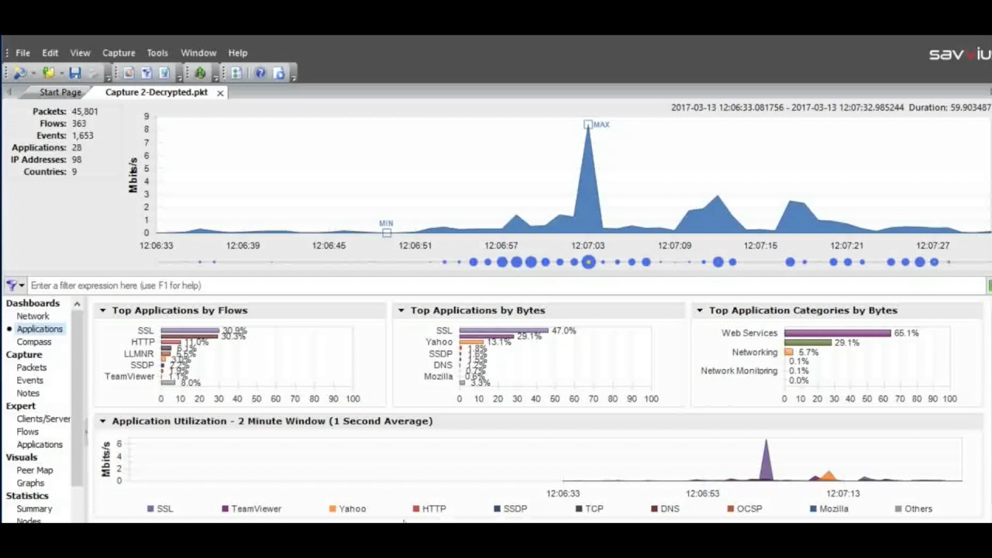This screenshot has height=558, width=992.
Task: Click the sidebar scroll up arrow
Action: (77, 304)
